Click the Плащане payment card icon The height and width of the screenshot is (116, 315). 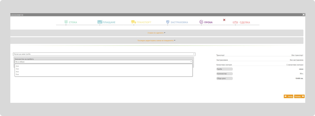point(100,22)
